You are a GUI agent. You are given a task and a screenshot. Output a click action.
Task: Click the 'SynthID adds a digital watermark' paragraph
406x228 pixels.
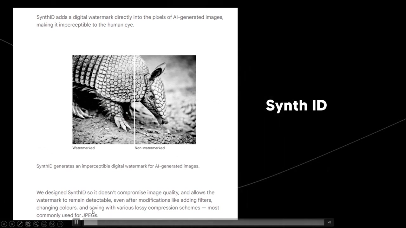coord(130,21)
